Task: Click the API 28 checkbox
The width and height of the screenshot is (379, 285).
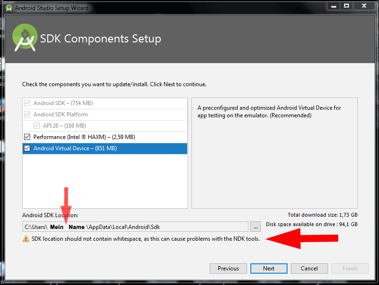Action: point(36,126)
